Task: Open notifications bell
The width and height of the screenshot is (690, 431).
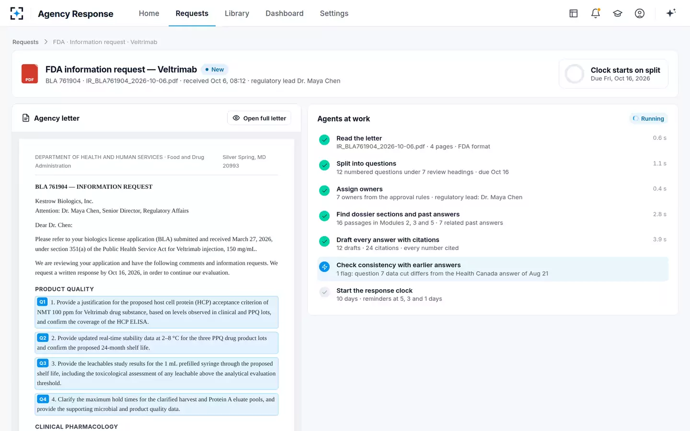Action: tap(596, 13)
